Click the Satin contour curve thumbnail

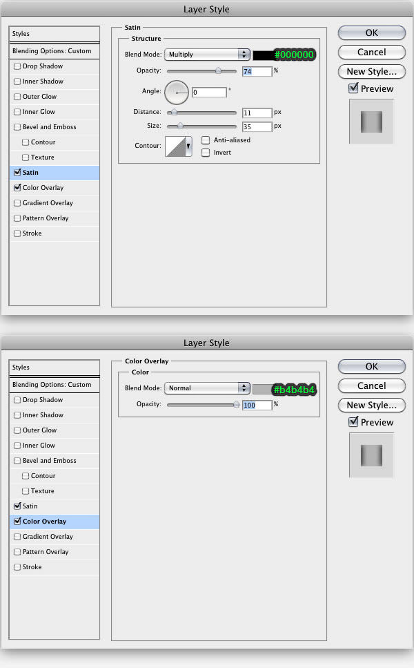(x=175, y=146)
